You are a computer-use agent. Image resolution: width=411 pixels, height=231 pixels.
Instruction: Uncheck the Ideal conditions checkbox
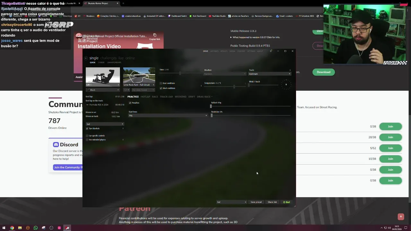tap(161, 88)
